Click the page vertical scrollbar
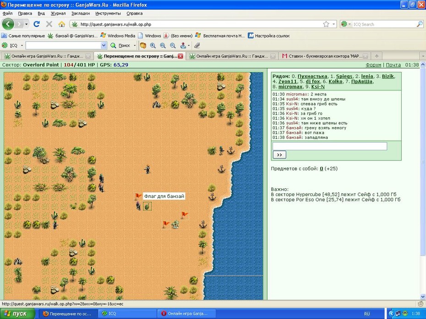 point(423,180)
